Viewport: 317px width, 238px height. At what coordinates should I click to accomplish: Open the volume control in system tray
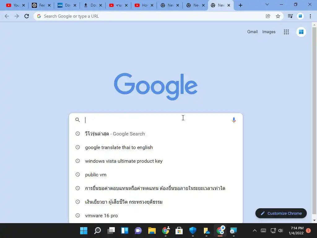(280, 231)
